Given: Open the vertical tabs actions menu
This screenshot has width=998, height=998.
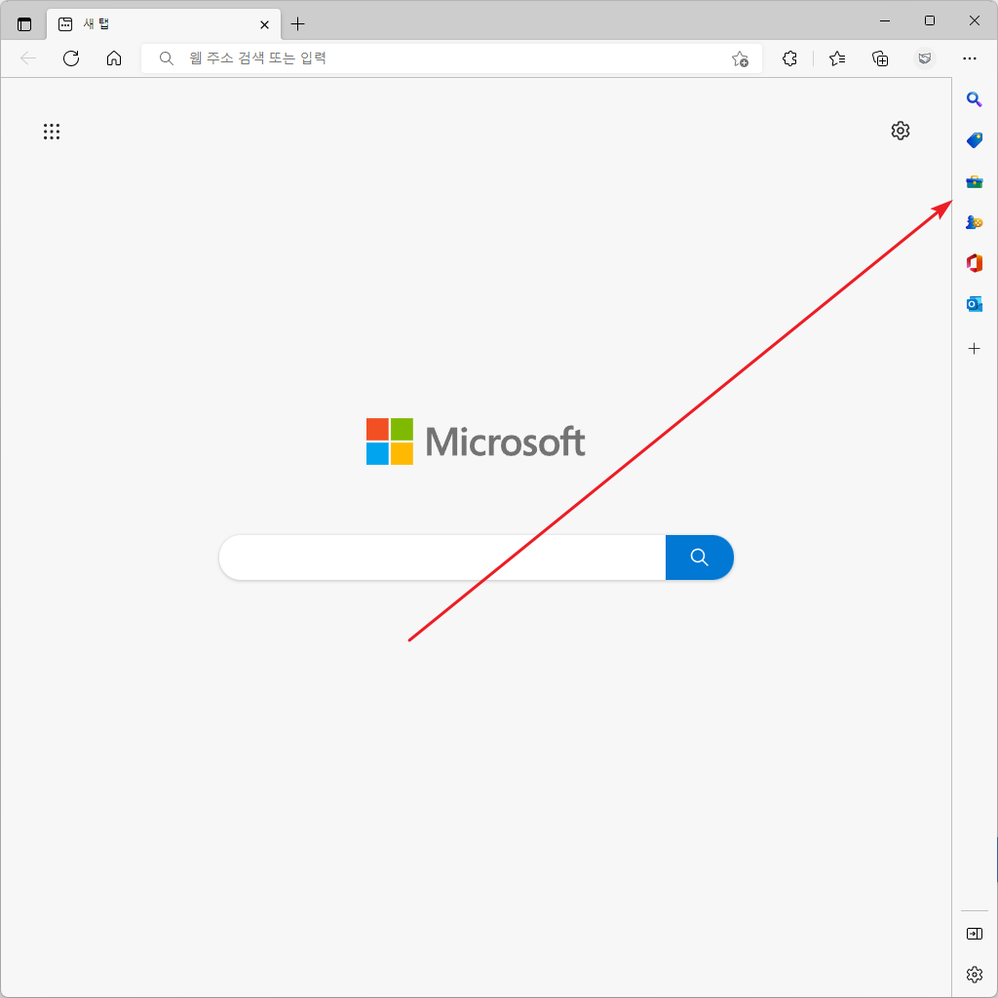Looking at the screenshot, I should (24, 24).
